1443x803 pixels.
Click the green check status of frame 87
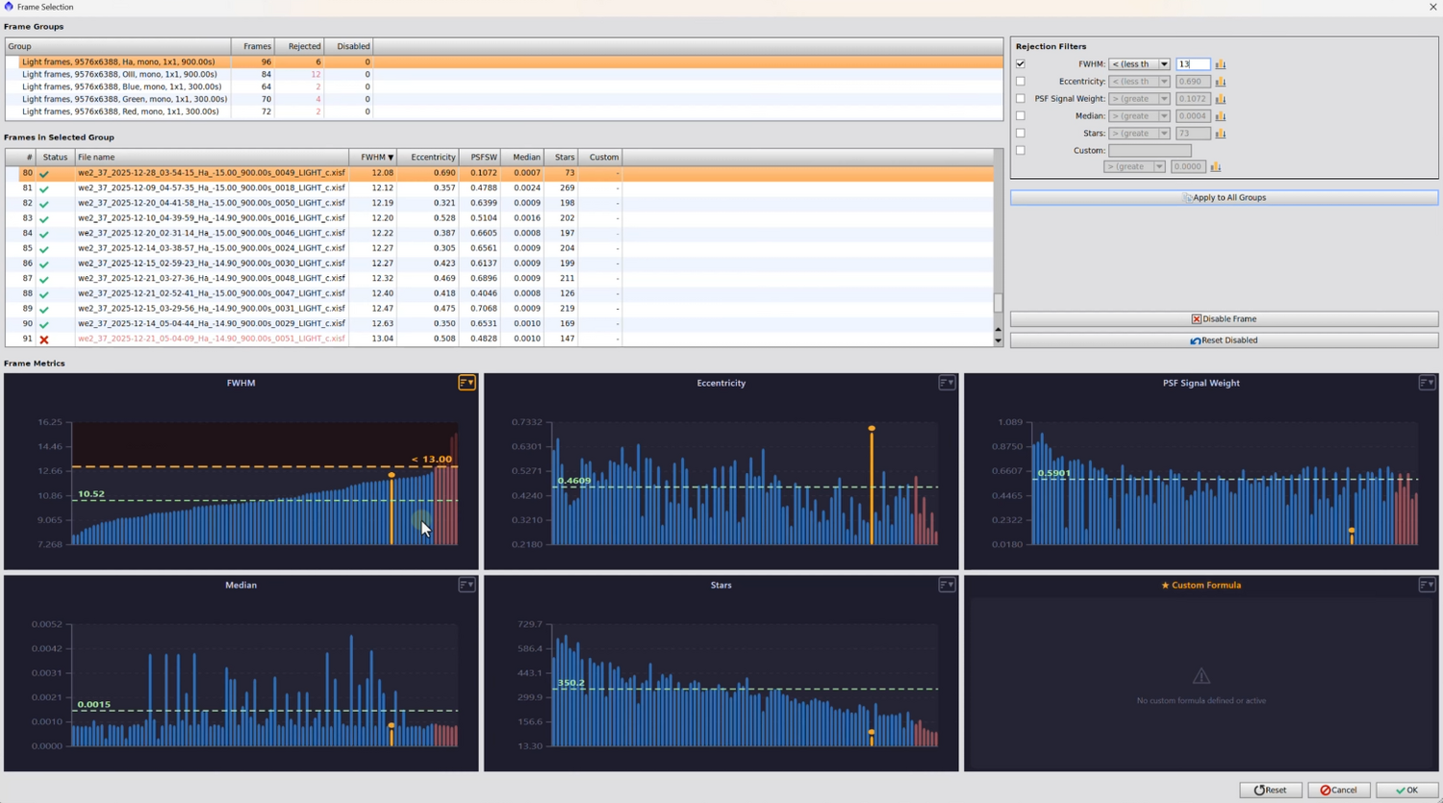tap(44, 279)
